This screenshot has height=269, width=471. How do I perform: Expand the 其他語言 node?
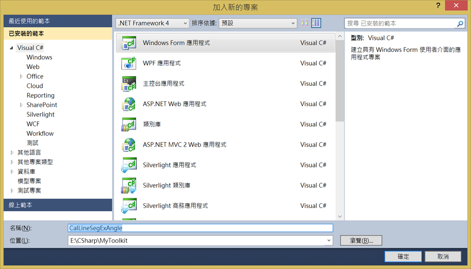point(12,153)
